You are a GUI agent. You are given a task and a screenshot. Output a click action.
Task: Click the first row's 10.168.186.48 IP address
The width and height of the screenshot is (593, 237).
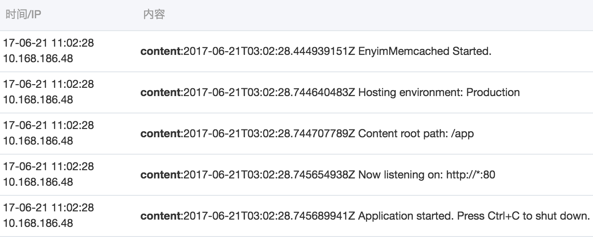38,58
